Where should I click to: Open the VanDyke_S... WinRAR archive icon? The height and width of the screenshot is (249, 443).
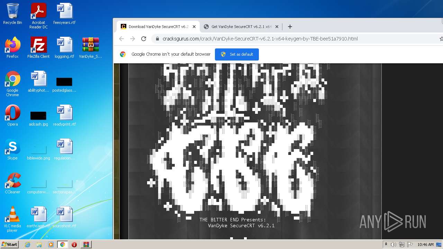coord(90,48)
